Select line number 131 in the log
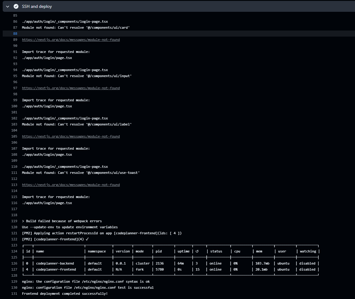Screen dimensions: 355x299 [14, 294]
